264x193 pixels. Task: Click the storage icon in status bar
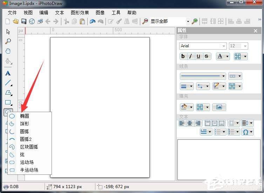pyautogui.click(x=6, y=187)
